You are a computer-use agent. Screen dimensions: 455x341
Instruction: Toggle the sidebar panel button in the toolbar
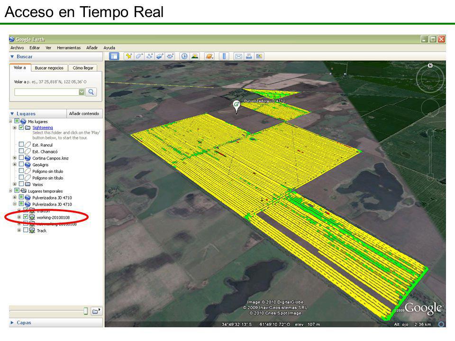click(114, 56)
